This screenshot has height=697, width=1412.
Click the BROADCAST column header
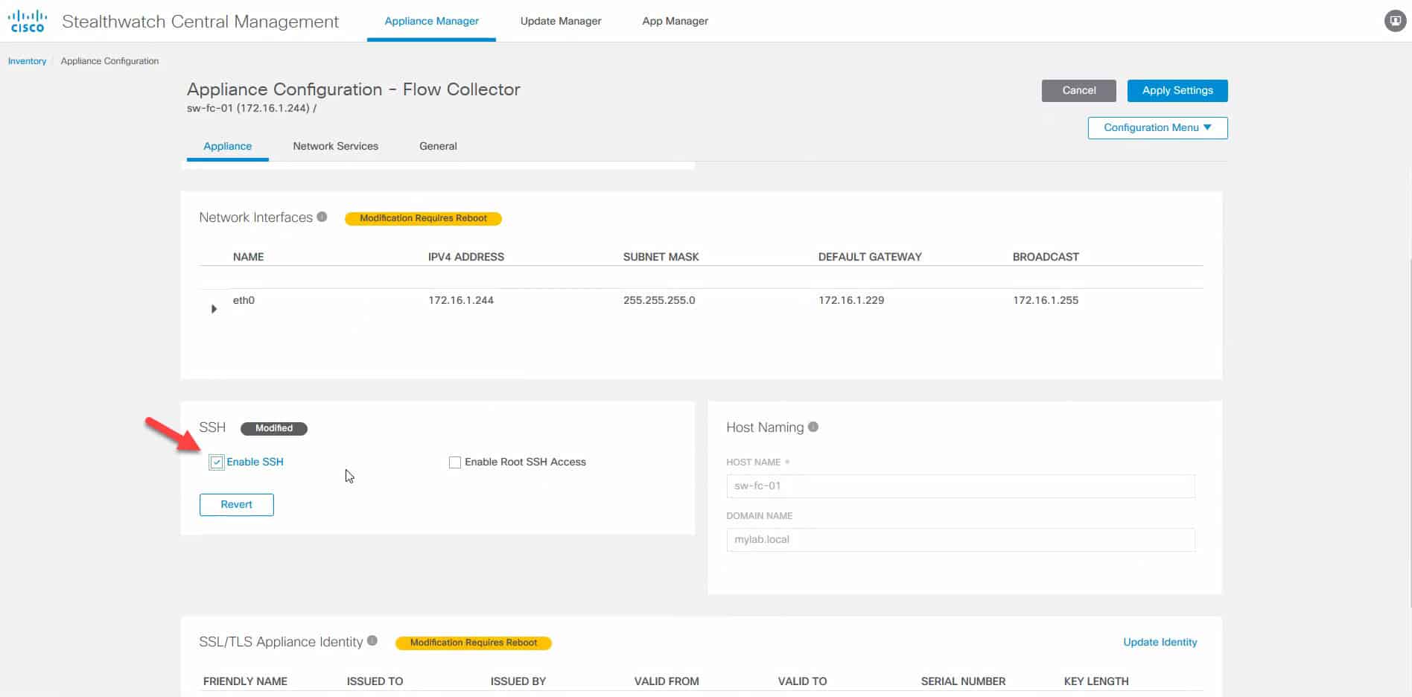point(1046,257)
